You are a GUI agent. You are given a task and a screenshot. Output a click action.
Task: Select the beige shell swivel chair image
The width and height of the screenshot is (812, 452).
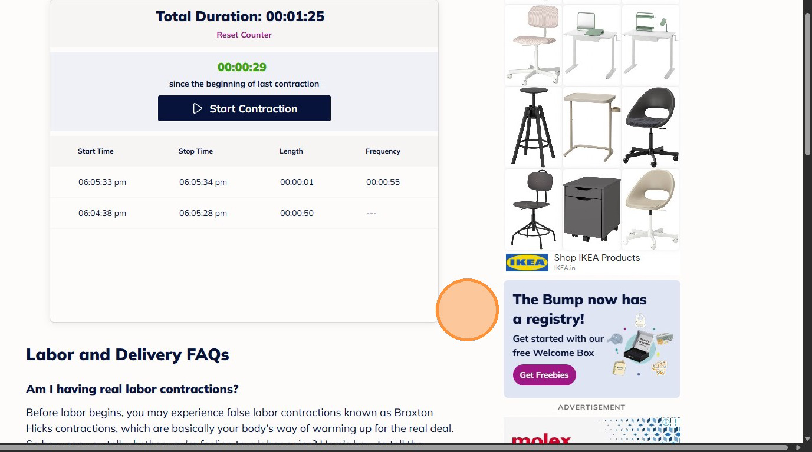[x=650, y=209]
